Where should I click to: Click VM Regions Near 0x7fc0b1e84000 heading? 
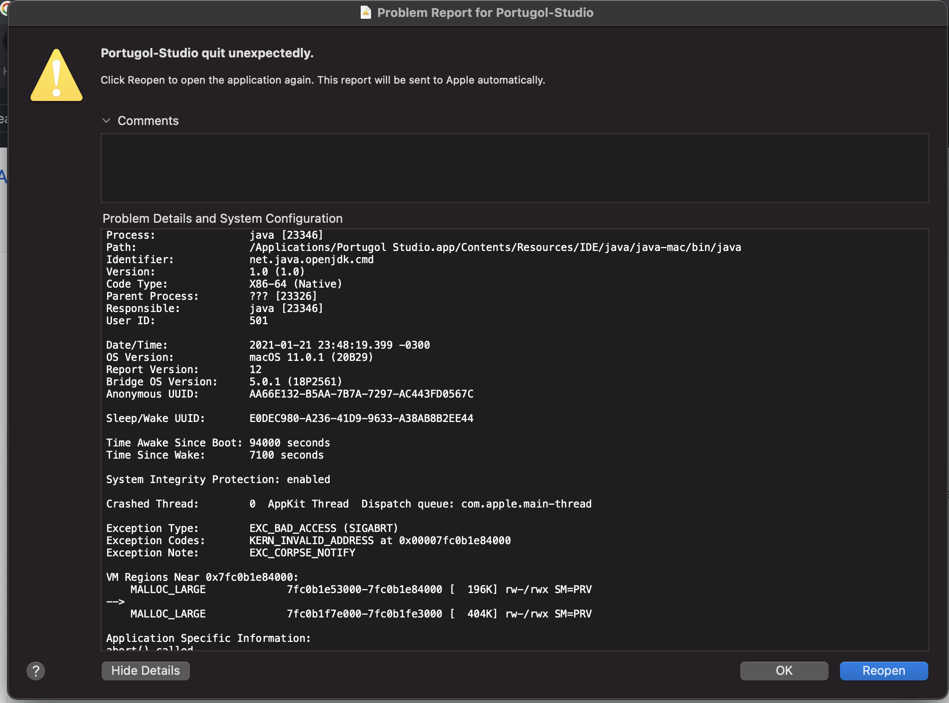202,577
